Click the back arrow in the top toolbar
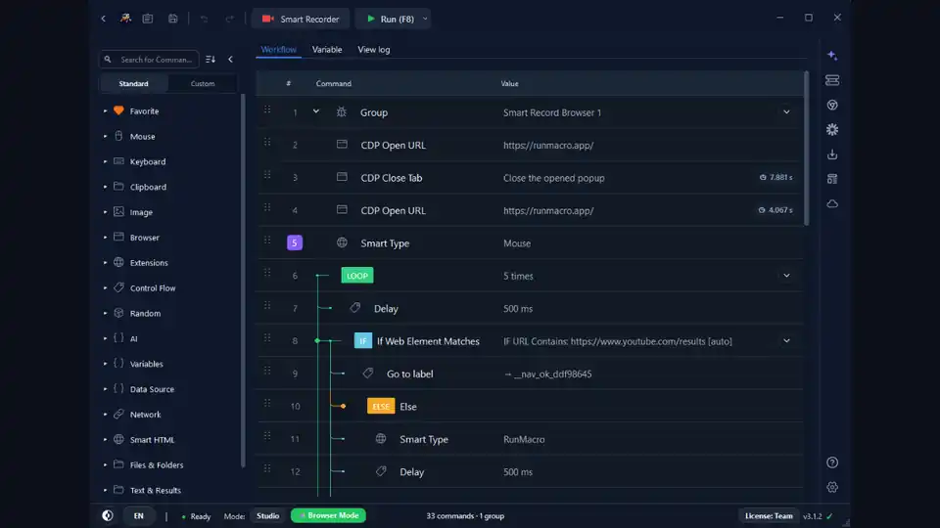Screen dimensions: 940x528 103,19
